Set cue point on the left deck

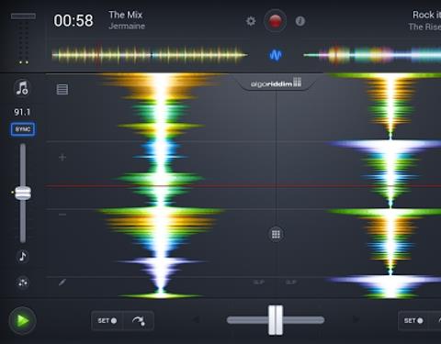107,320
